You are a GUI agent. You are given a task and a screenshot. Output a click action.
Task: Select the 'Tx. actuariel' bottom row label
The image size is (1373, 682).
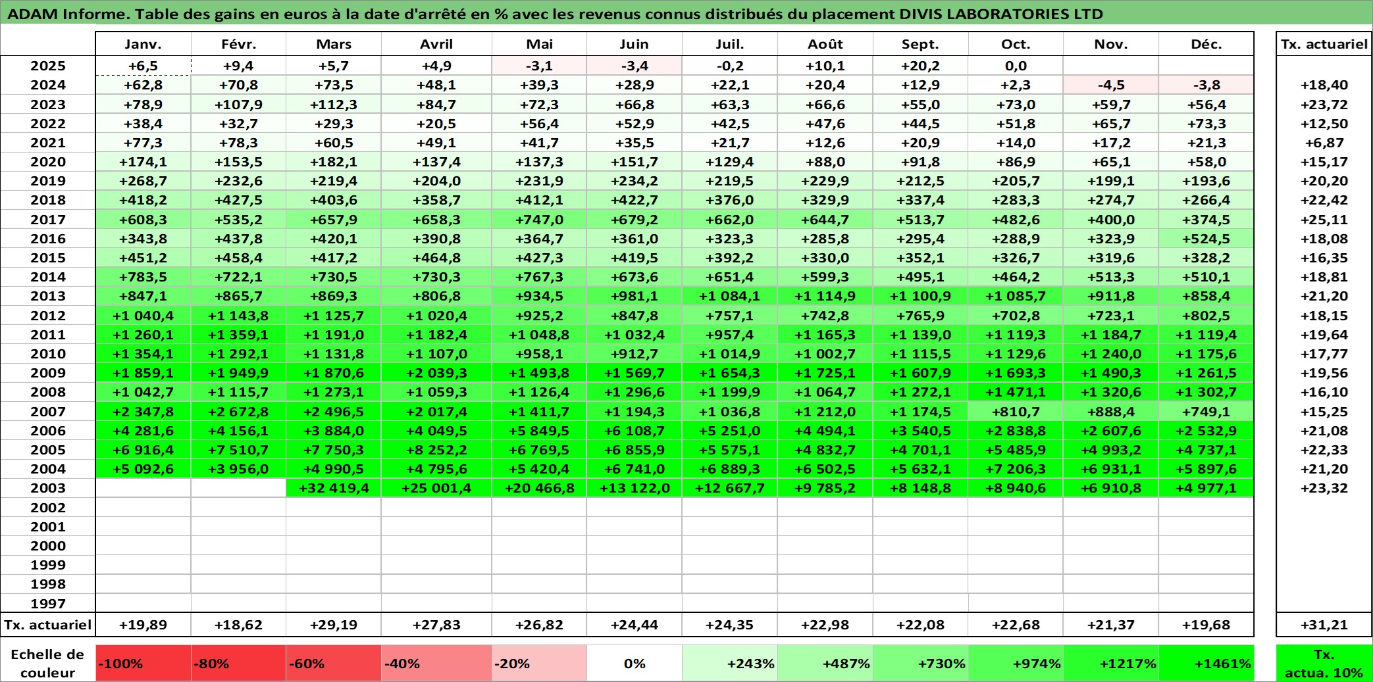tap(48, 625)
